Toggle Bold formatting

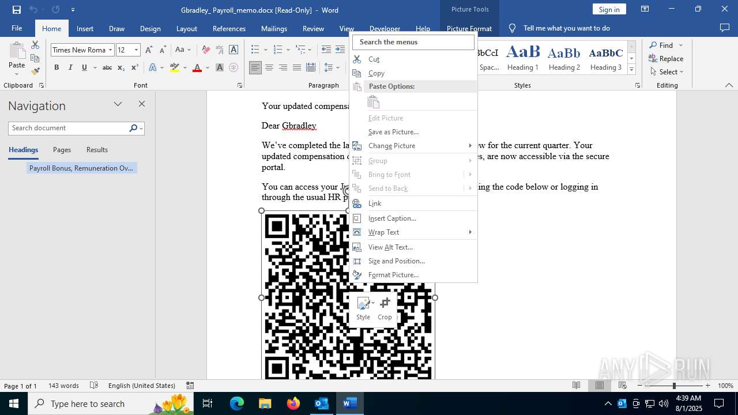[57, 67]
